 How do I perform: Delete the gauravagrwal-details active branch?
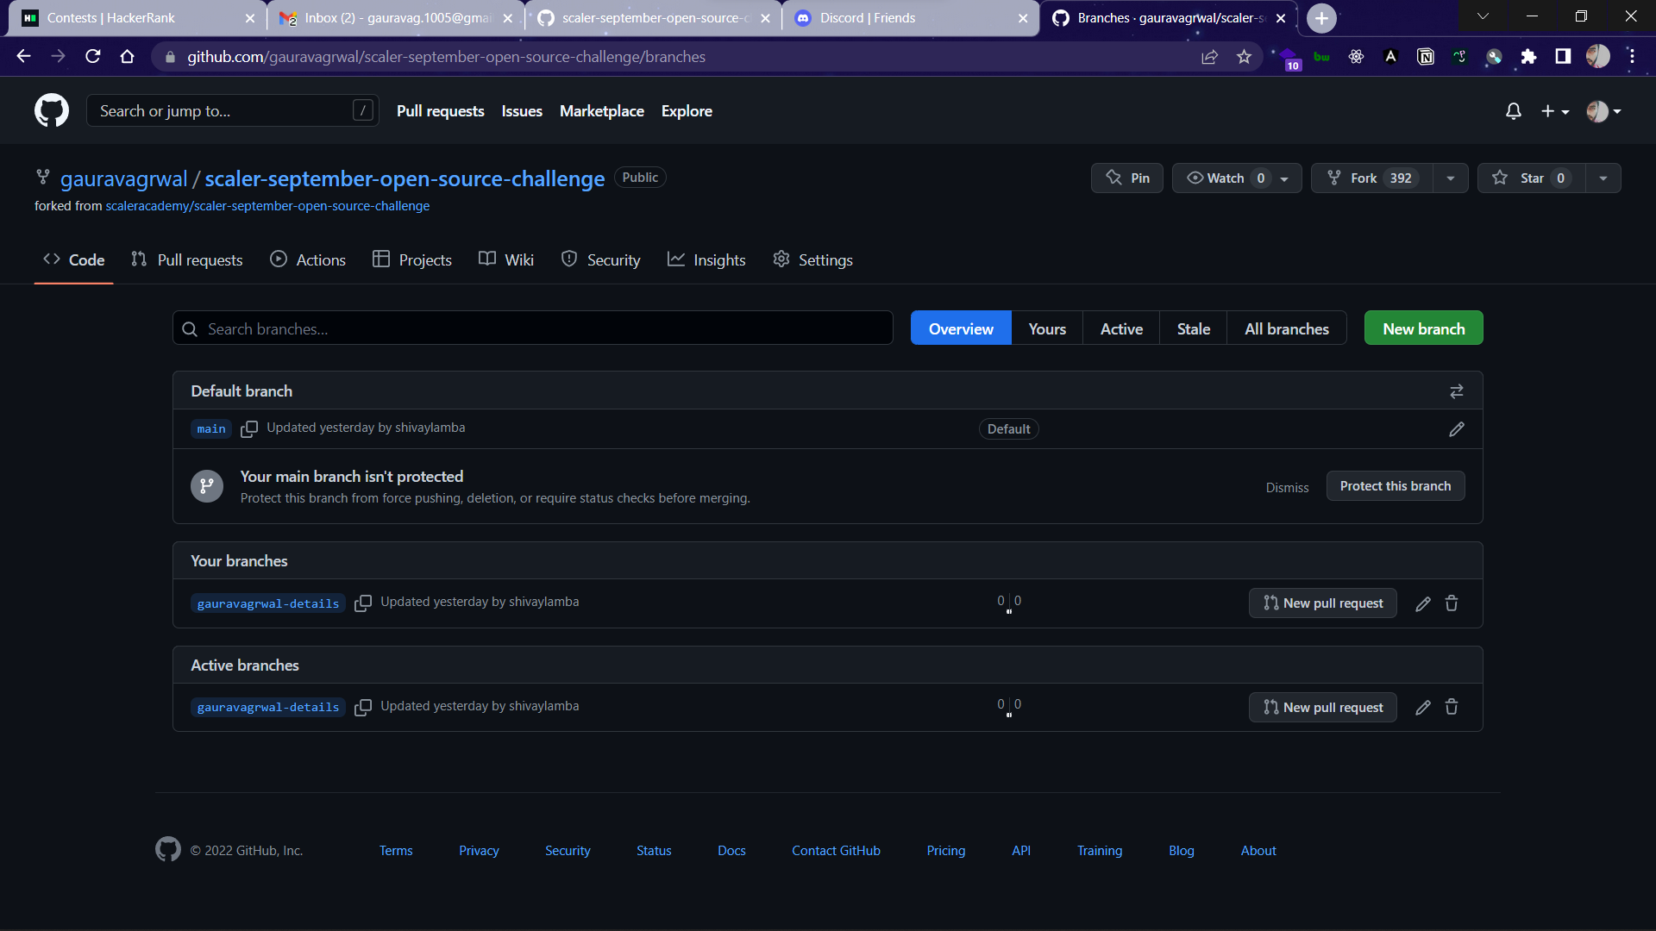pos(1451,707)
